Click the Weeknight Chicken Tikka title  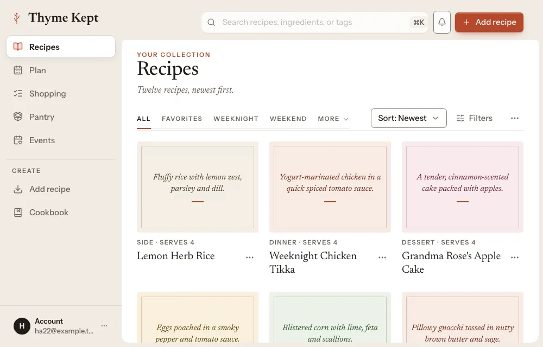(313, 262)
